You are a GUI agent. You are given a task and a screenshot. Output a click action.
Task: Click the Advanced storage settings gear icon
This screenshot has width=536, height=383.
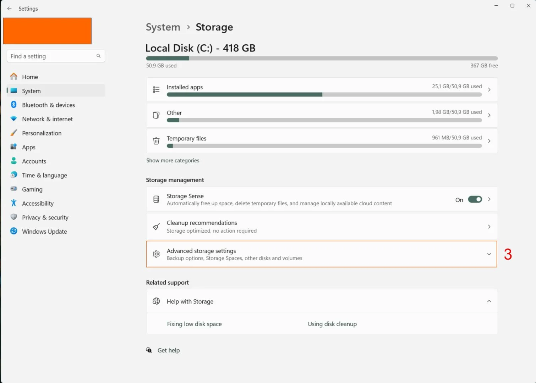point(156,254)
